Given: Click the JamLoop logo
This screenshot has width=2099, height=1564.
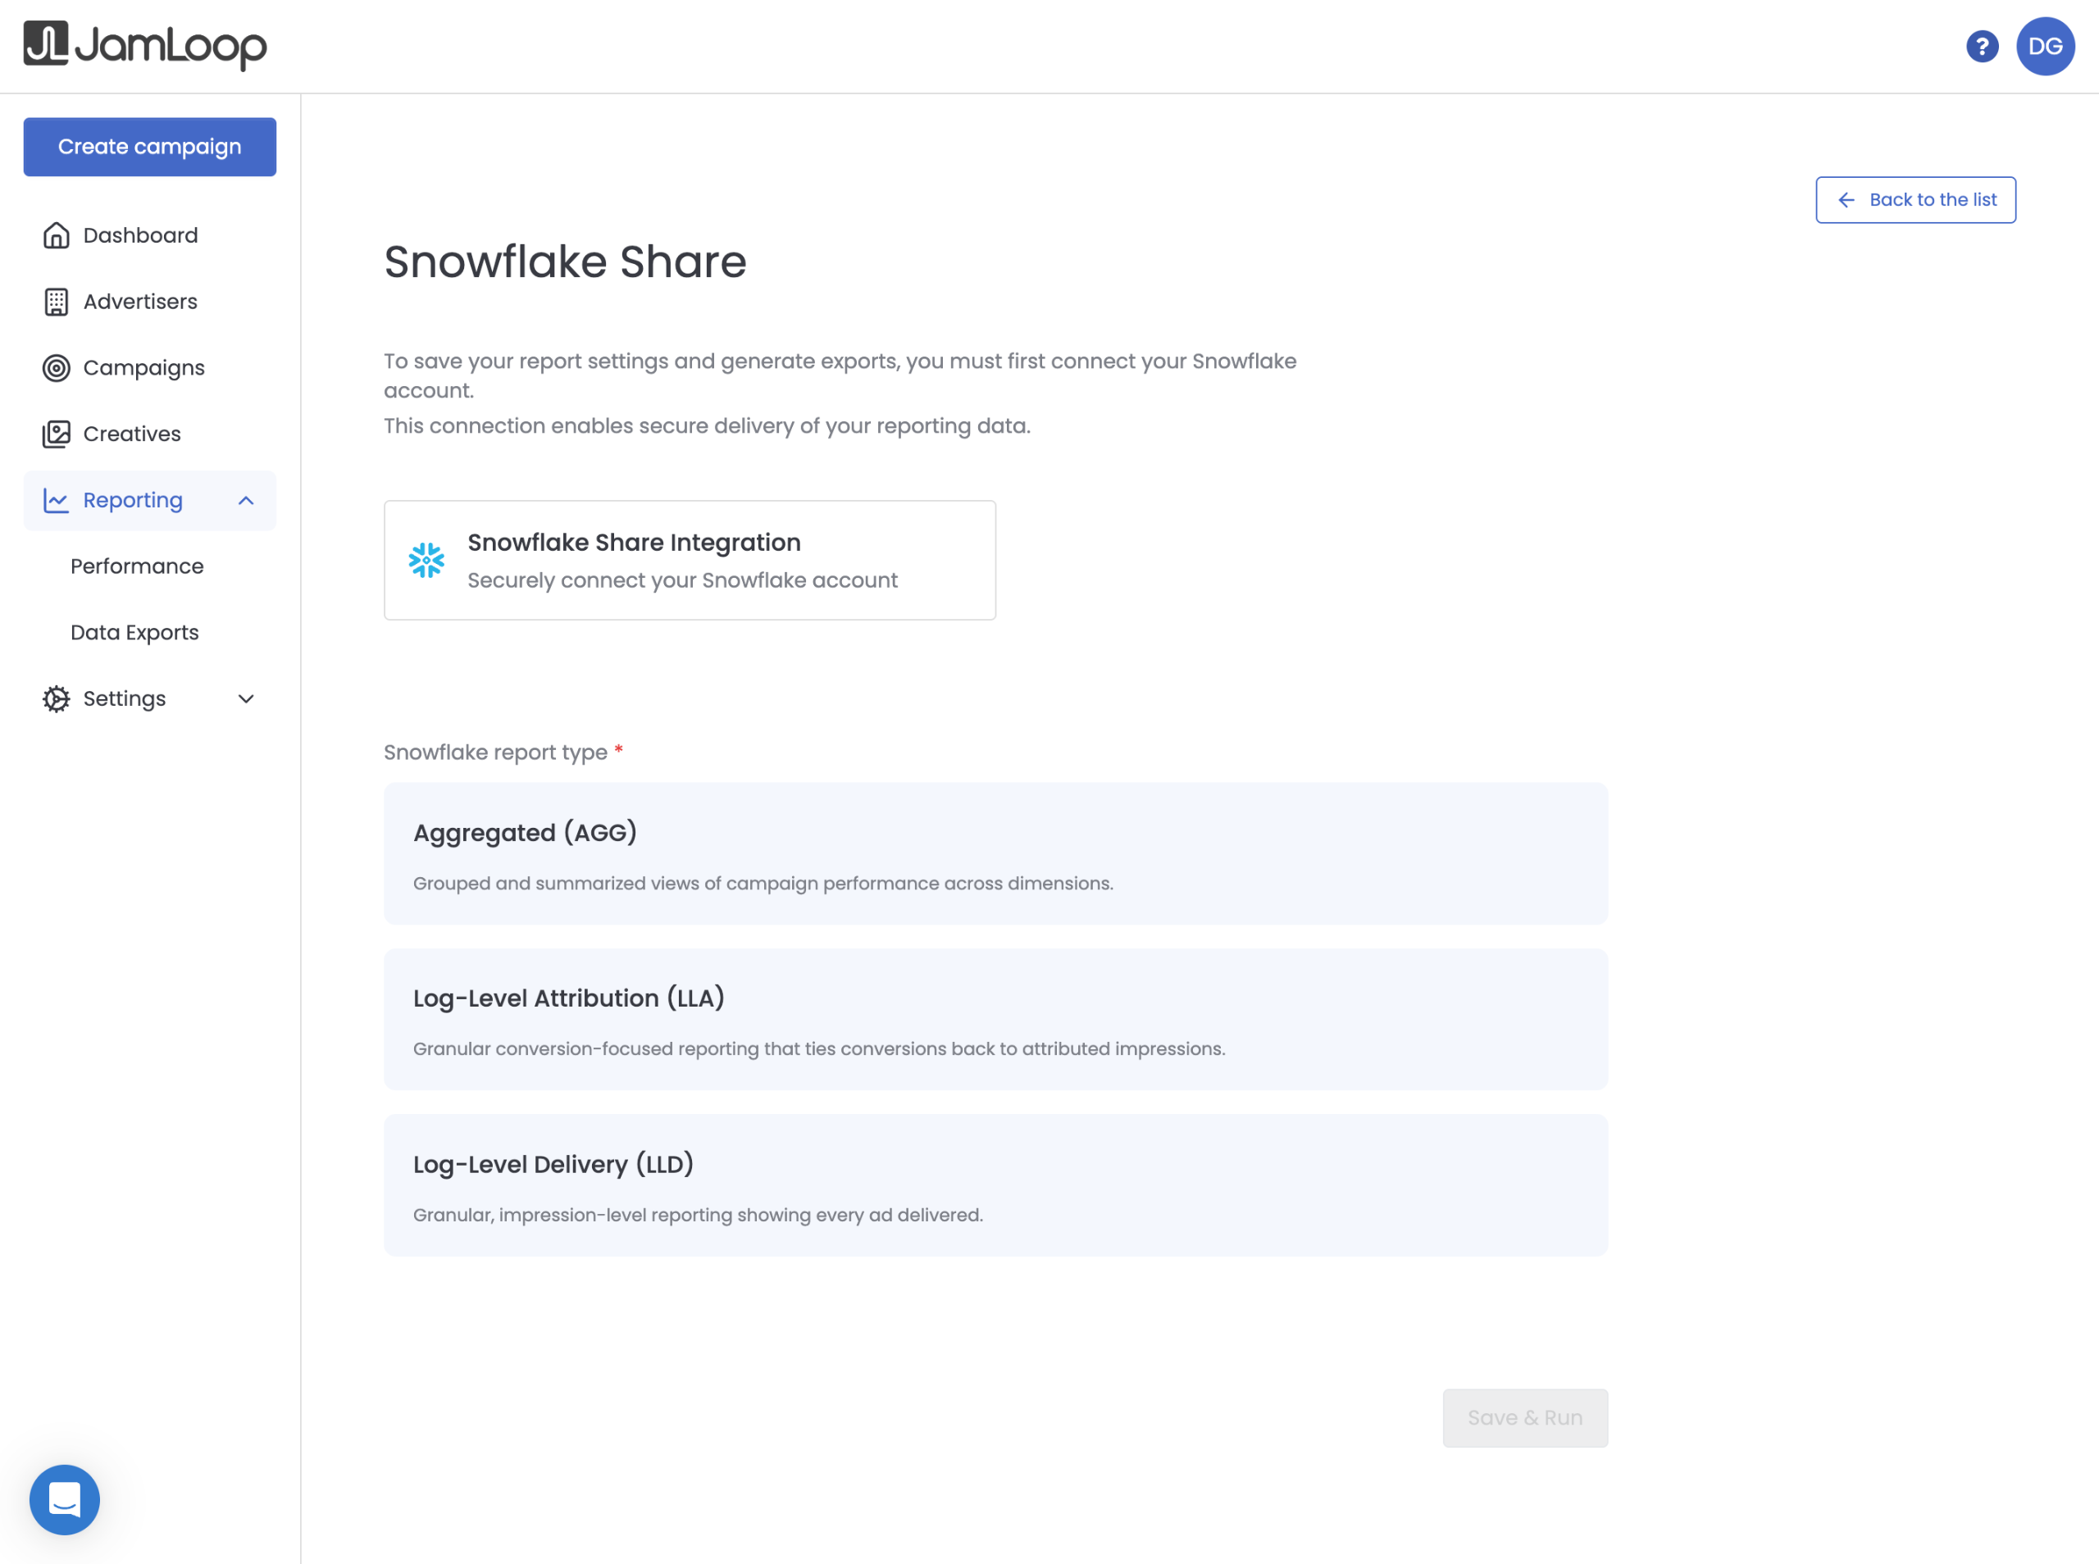Looking at the screenshot, I should (x=145, y=45).
